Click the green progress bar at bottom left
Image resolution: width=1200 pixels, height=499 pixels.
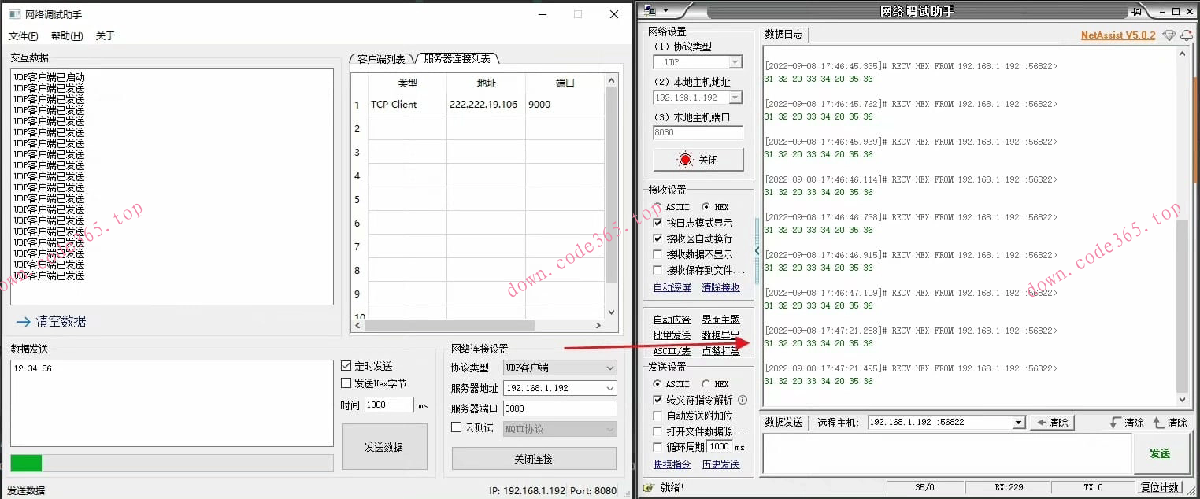tap(26, 464)
